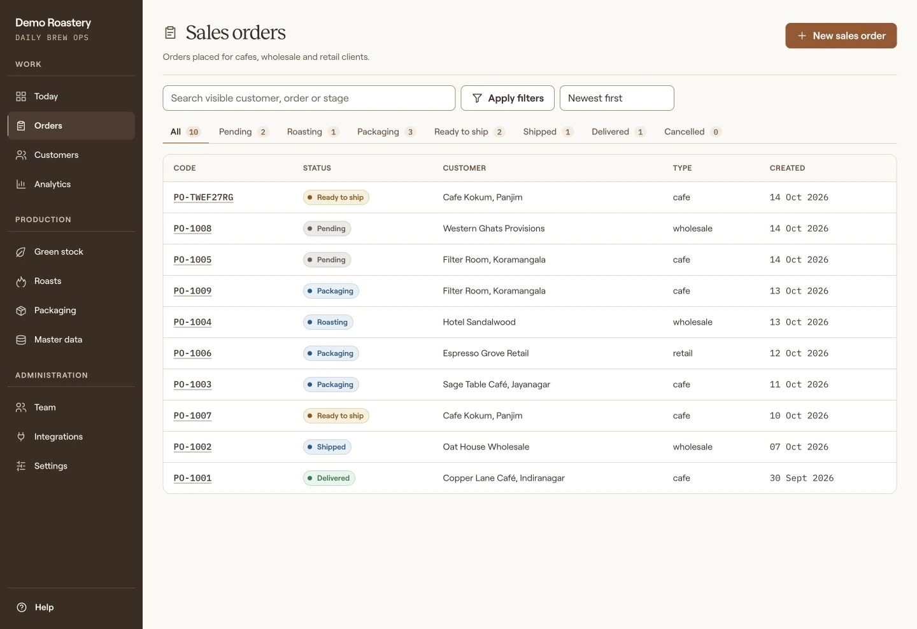Click the Integrations plug icon
Viewport: 917px width, 629px height.
(x=21, y=436)
